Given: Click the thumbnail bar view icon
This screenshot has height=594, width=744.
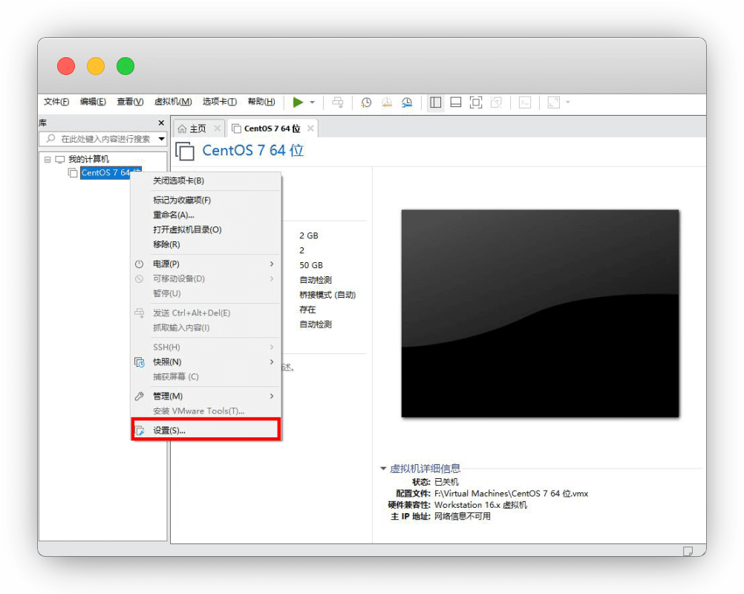Looking at the screenshot, I should tap(456, 102).
